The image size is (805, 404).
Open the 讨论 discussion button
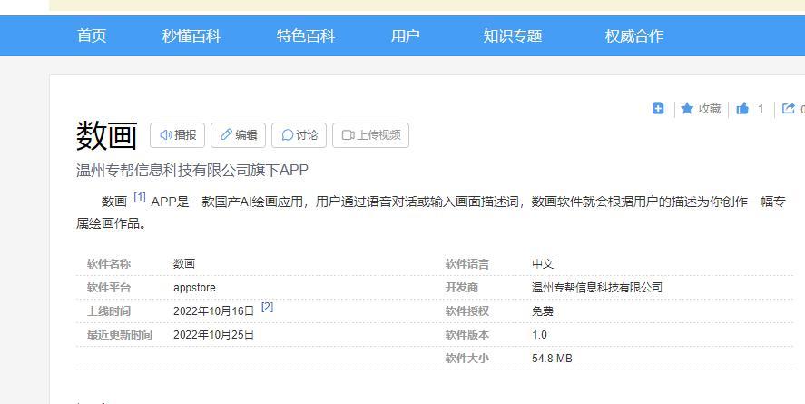click(299, 135)
